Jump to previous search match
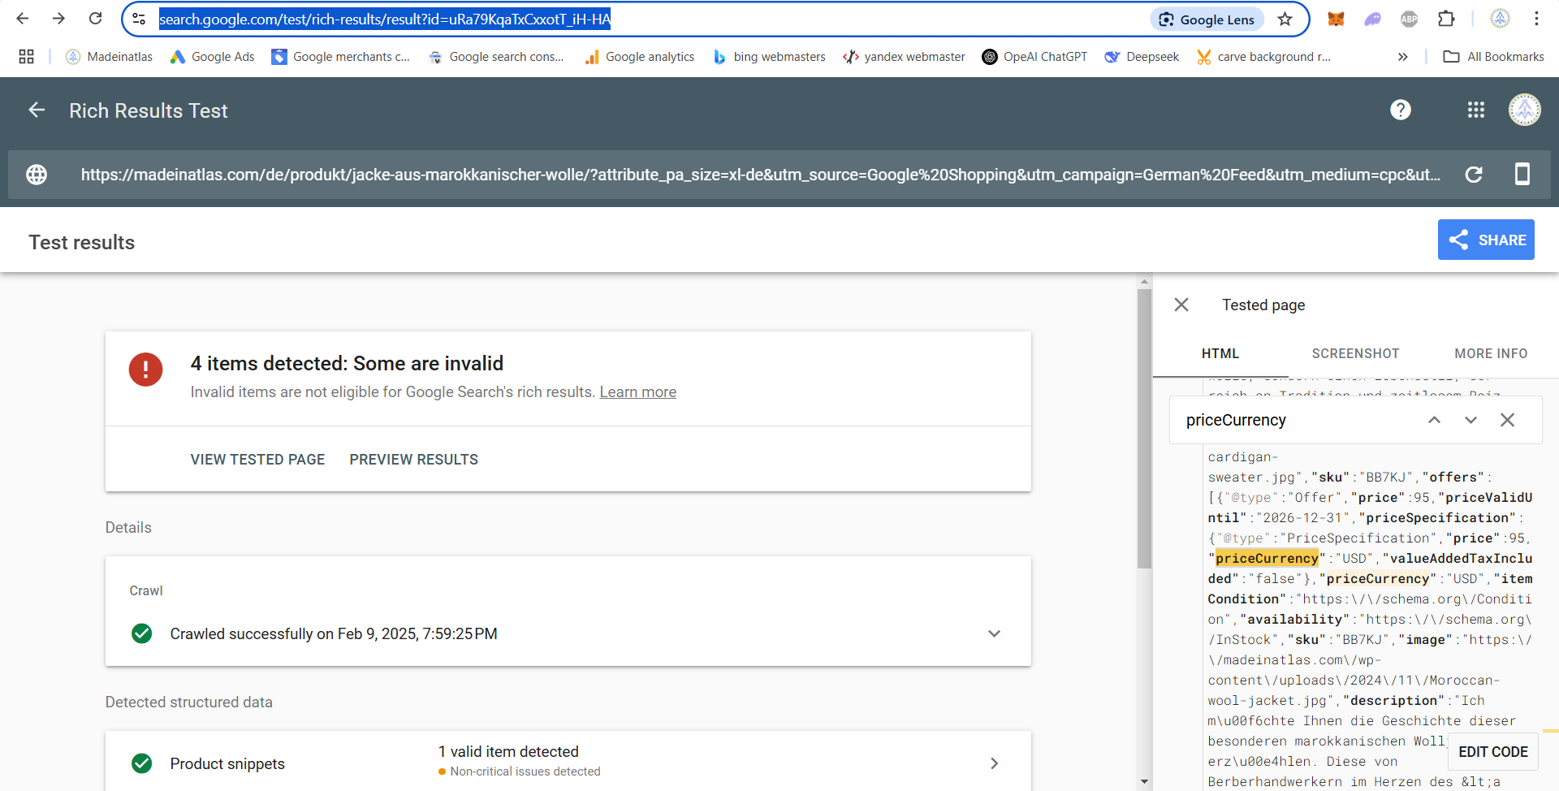Viewport: 1559px width, 791px height. point(1435,420)
